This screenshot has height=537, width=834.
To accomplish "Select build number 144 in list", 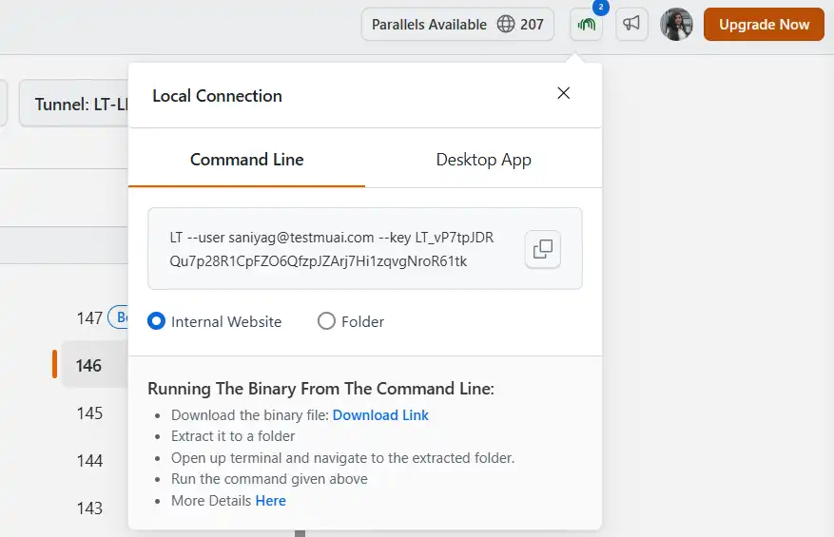I will pos(89,461).
